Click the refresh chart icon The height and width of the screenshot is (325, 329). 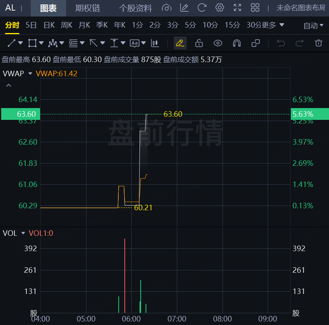[x=202, y=8]
